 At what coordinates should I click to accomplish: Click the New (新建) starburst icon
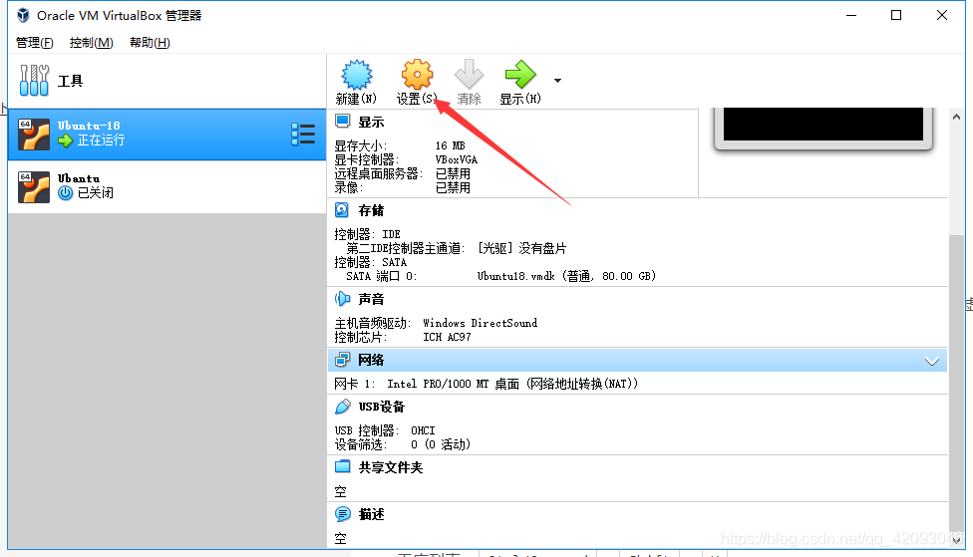(357, 75)
